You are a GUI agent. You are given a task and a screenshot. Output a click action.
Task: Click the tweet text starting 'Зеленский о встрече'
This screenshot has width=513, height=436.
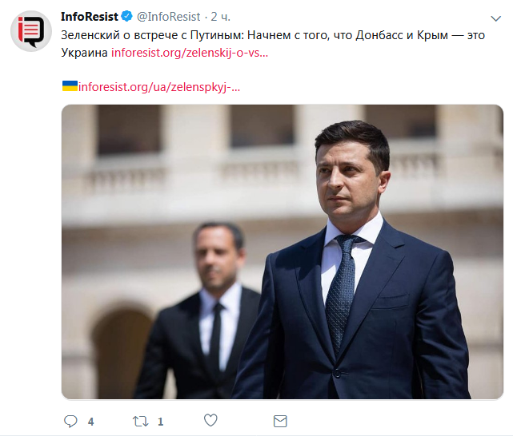(x=273, y=44)
